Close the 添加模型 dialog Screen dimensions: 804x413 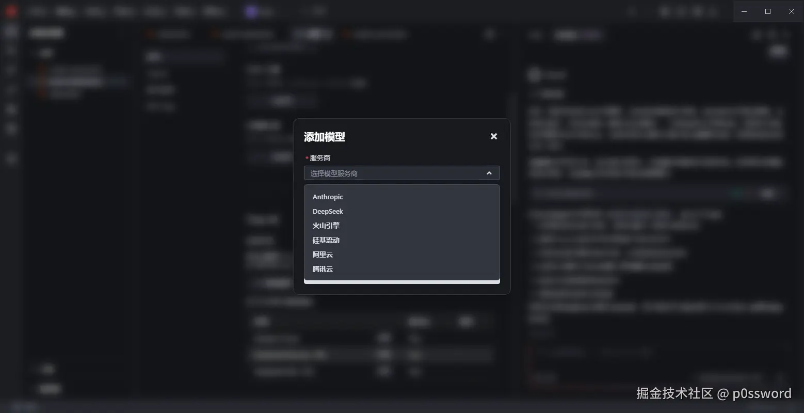tap(494, 136)
